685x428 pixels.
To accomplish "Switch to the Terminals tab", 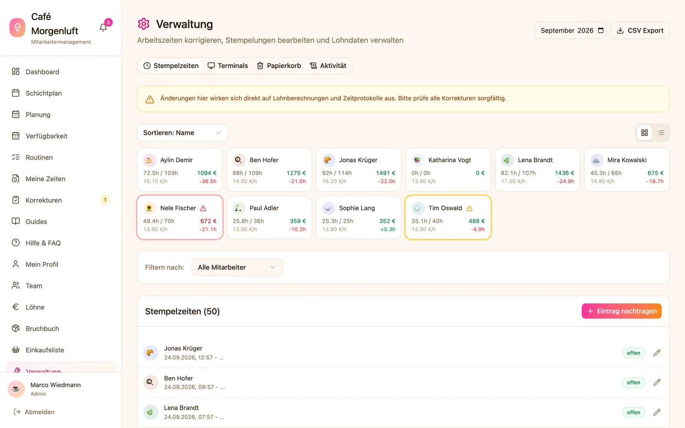I will coord(228,65).
